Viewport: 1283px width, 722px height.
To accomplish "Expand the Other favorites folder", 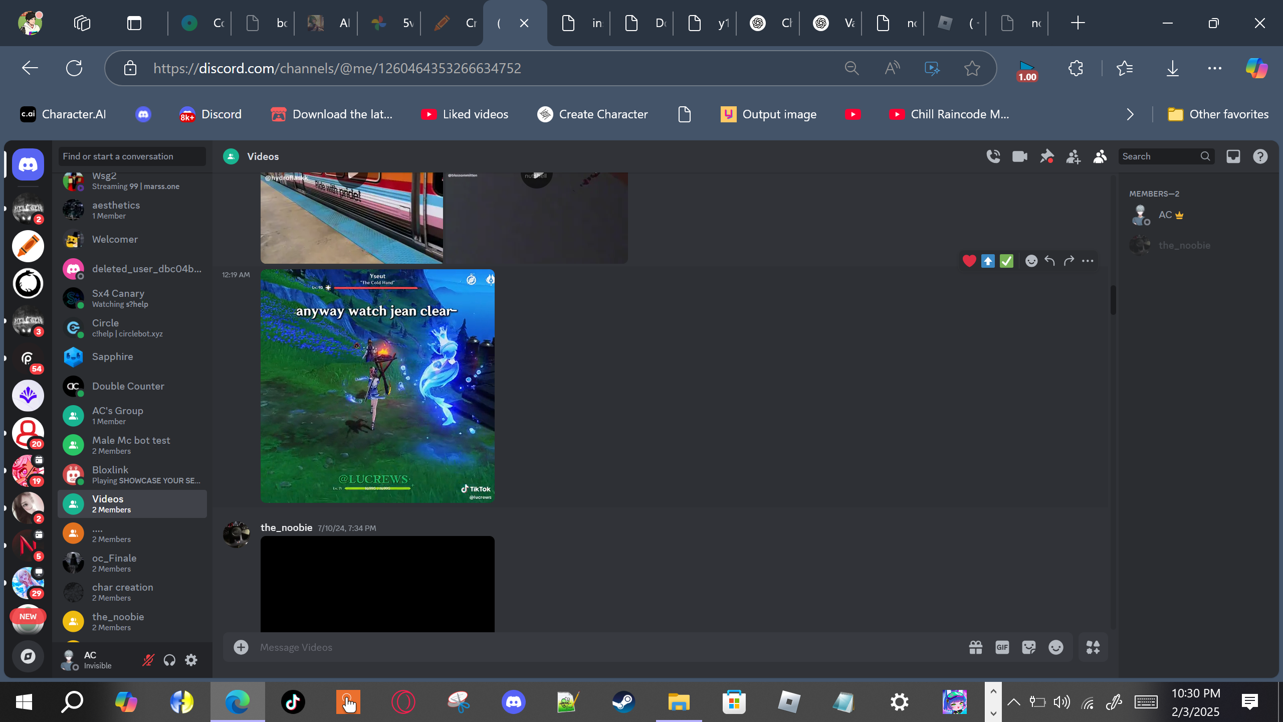I will click(1218, 114).
